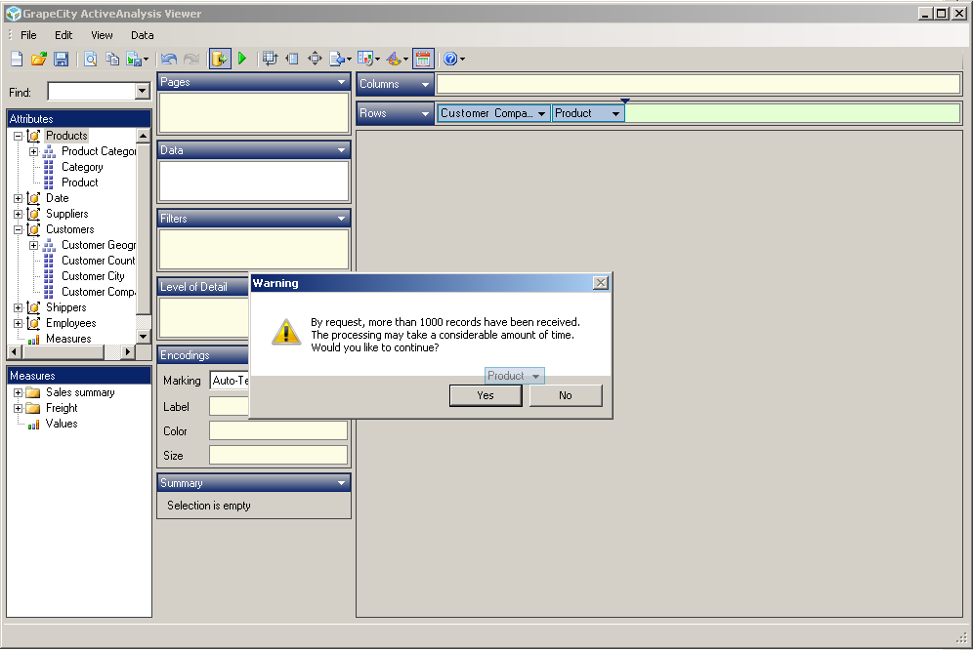
Task: Click into the Find combo box
Action: [92, 92]
